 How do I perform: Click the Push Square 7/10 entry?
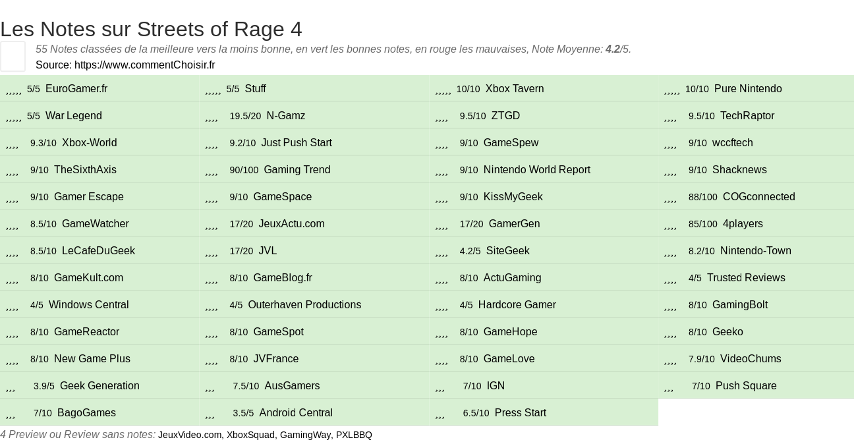click(x=756, y=385)
